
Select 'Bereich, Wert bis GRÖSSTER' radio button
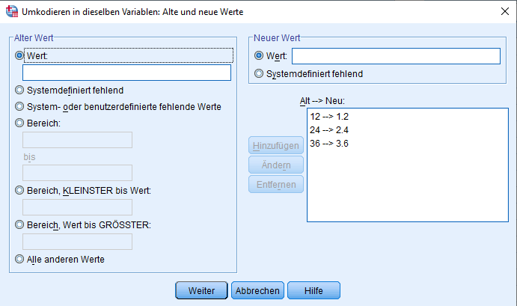click(x=19, y=226)
